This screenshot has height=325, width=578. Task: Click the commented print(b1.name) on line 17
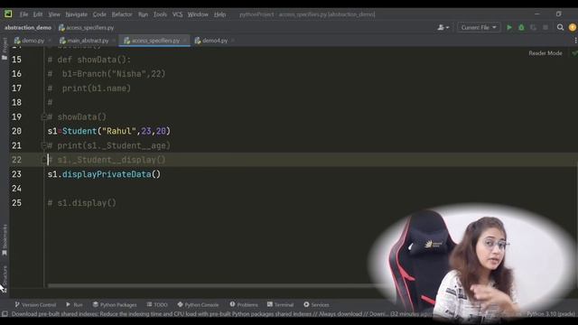point(89,88)
